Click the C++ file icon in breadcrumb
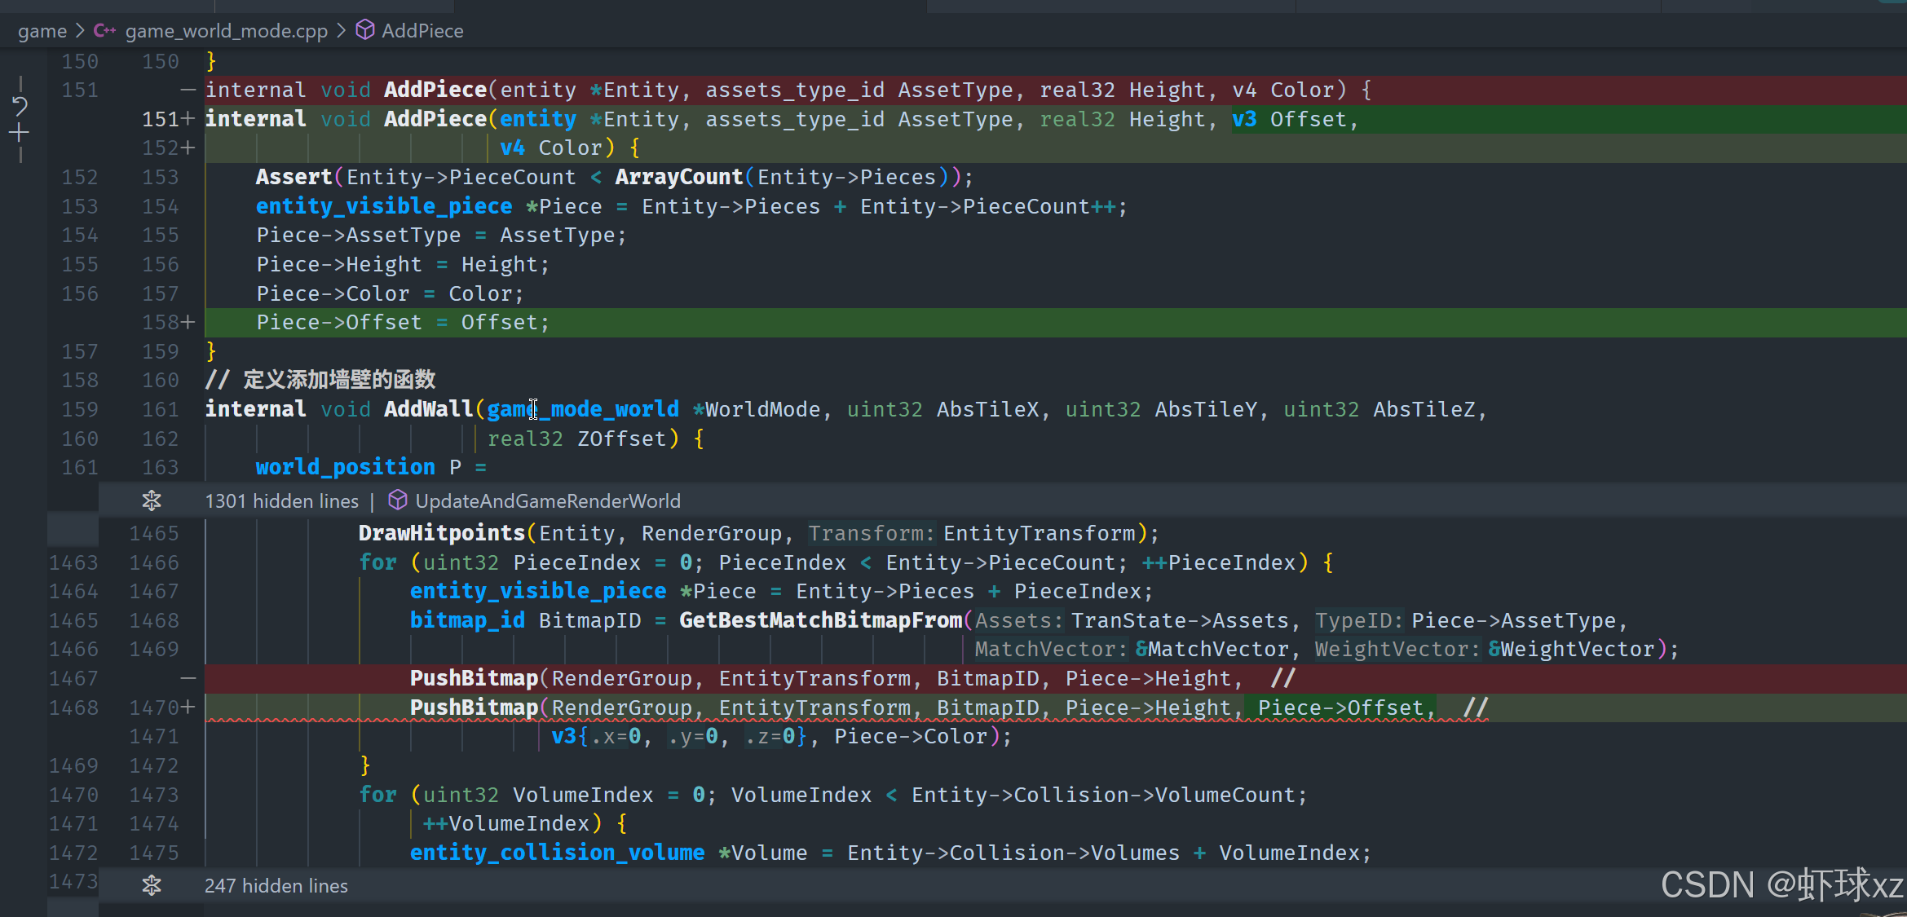Image resolution: width=1907 pixels, height=917 pixels. tap(104, 31)
